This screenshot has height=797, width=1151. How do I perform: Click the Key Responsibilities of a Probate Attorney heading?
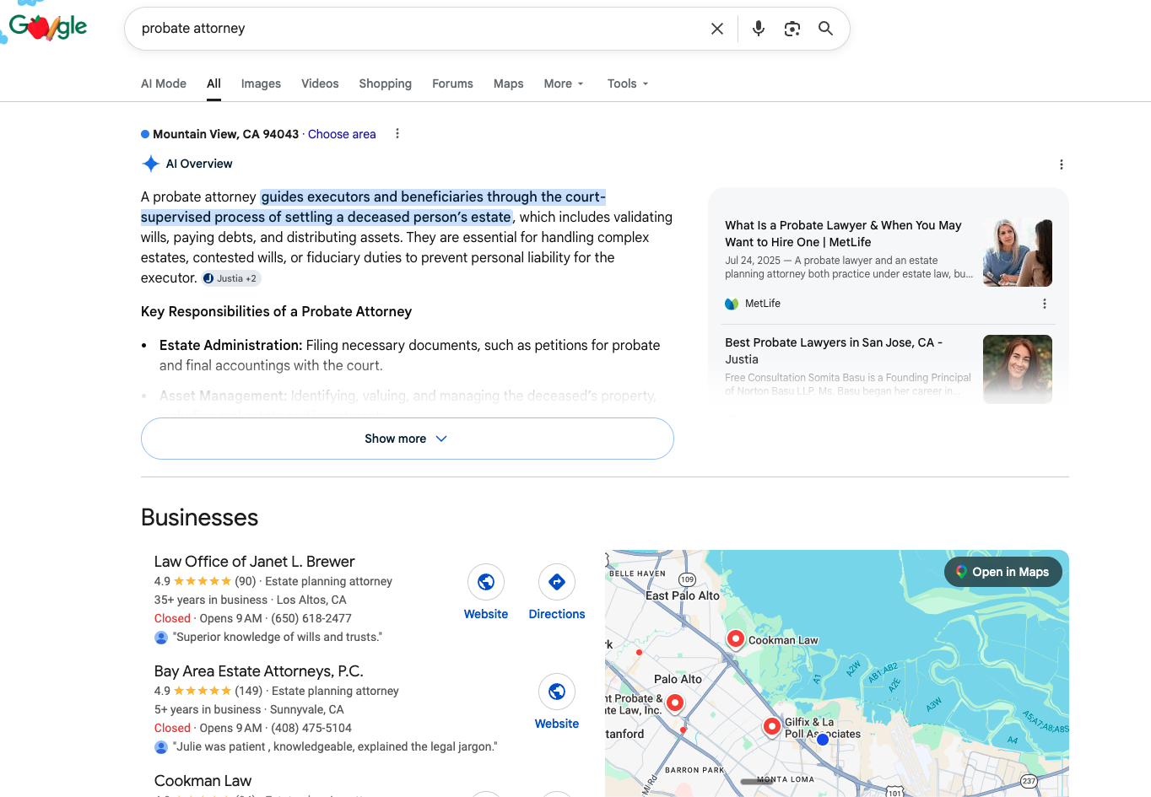point(276,311)
